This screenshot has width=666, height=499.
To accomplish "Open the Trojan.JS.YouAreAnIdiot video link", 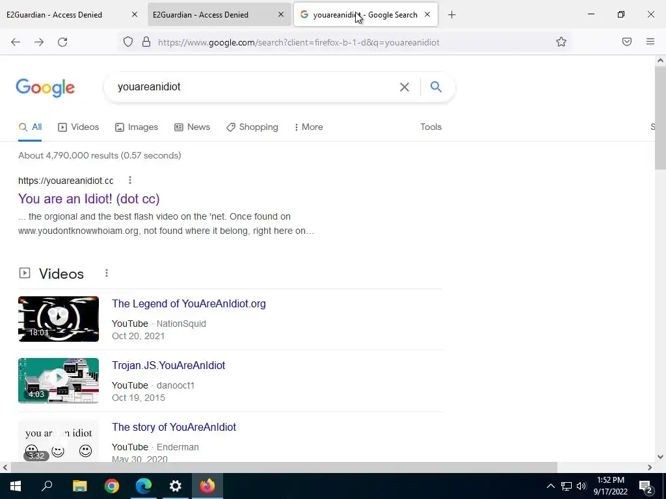I will [168, 365].
